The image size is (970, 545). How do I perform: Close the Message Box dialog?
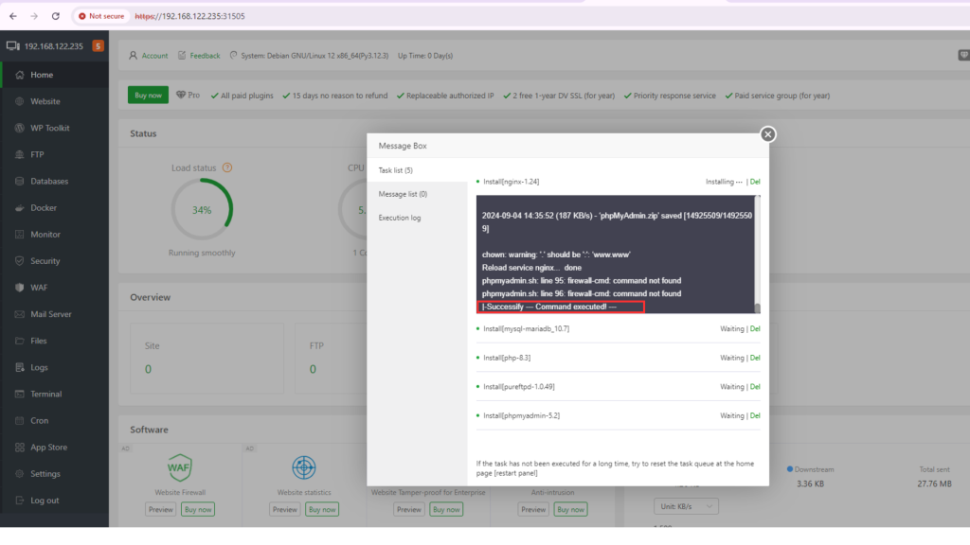click(768, 134)
